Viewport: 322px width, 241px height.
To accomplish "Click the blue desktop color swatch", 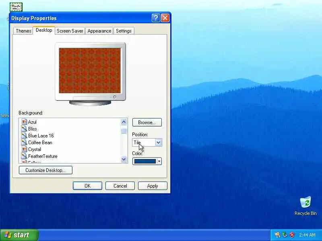I will click(145, 161).
